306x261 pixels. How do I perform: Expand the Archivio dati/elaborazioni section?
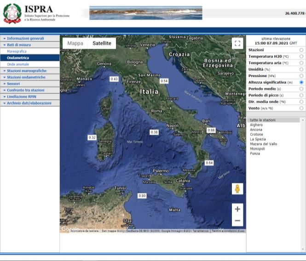pos(29,103)
